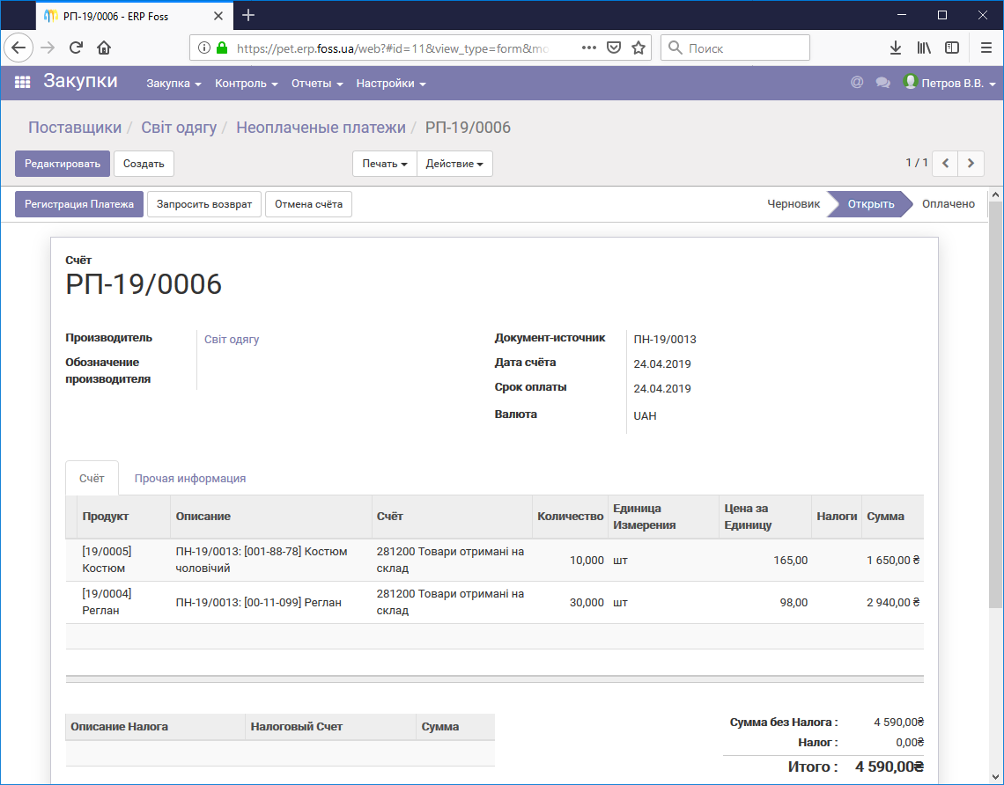Click the site information icon
1004x785 pixels.
204,48
